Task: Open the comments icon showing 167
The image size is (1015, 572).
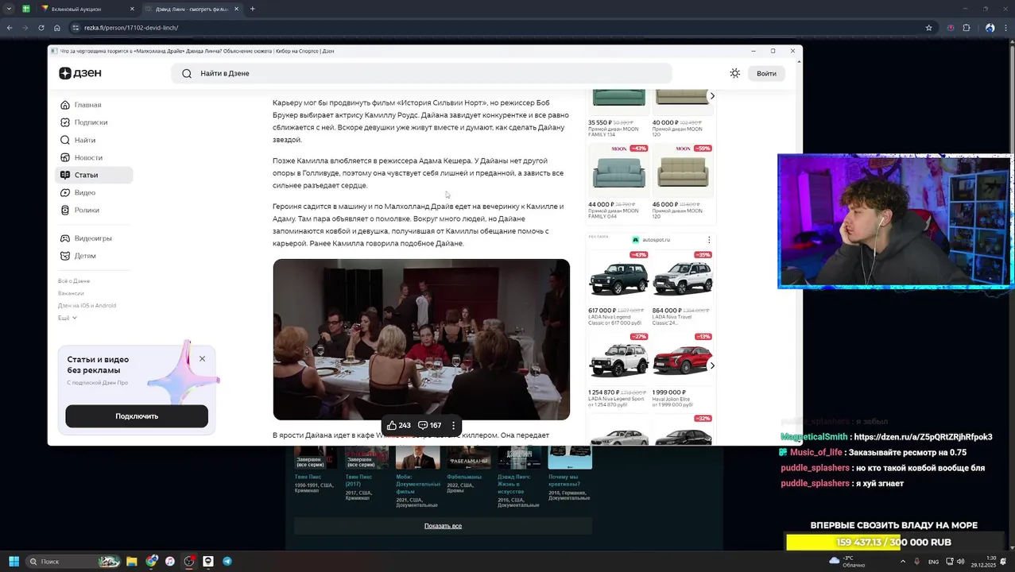Action: pyautogui.click(x=429, y=425)
